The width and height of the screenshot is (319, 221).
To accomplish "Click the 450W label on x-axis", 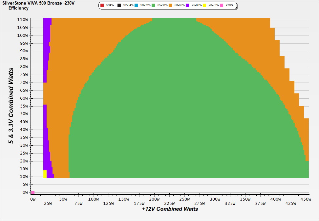I will click(x=306, y=199).
